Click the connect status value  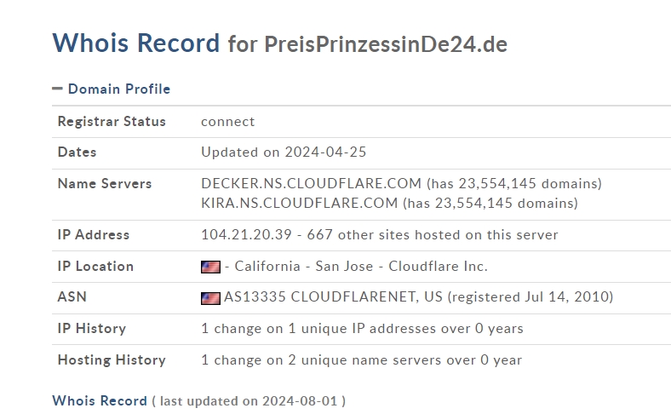(x=227, y=122)
